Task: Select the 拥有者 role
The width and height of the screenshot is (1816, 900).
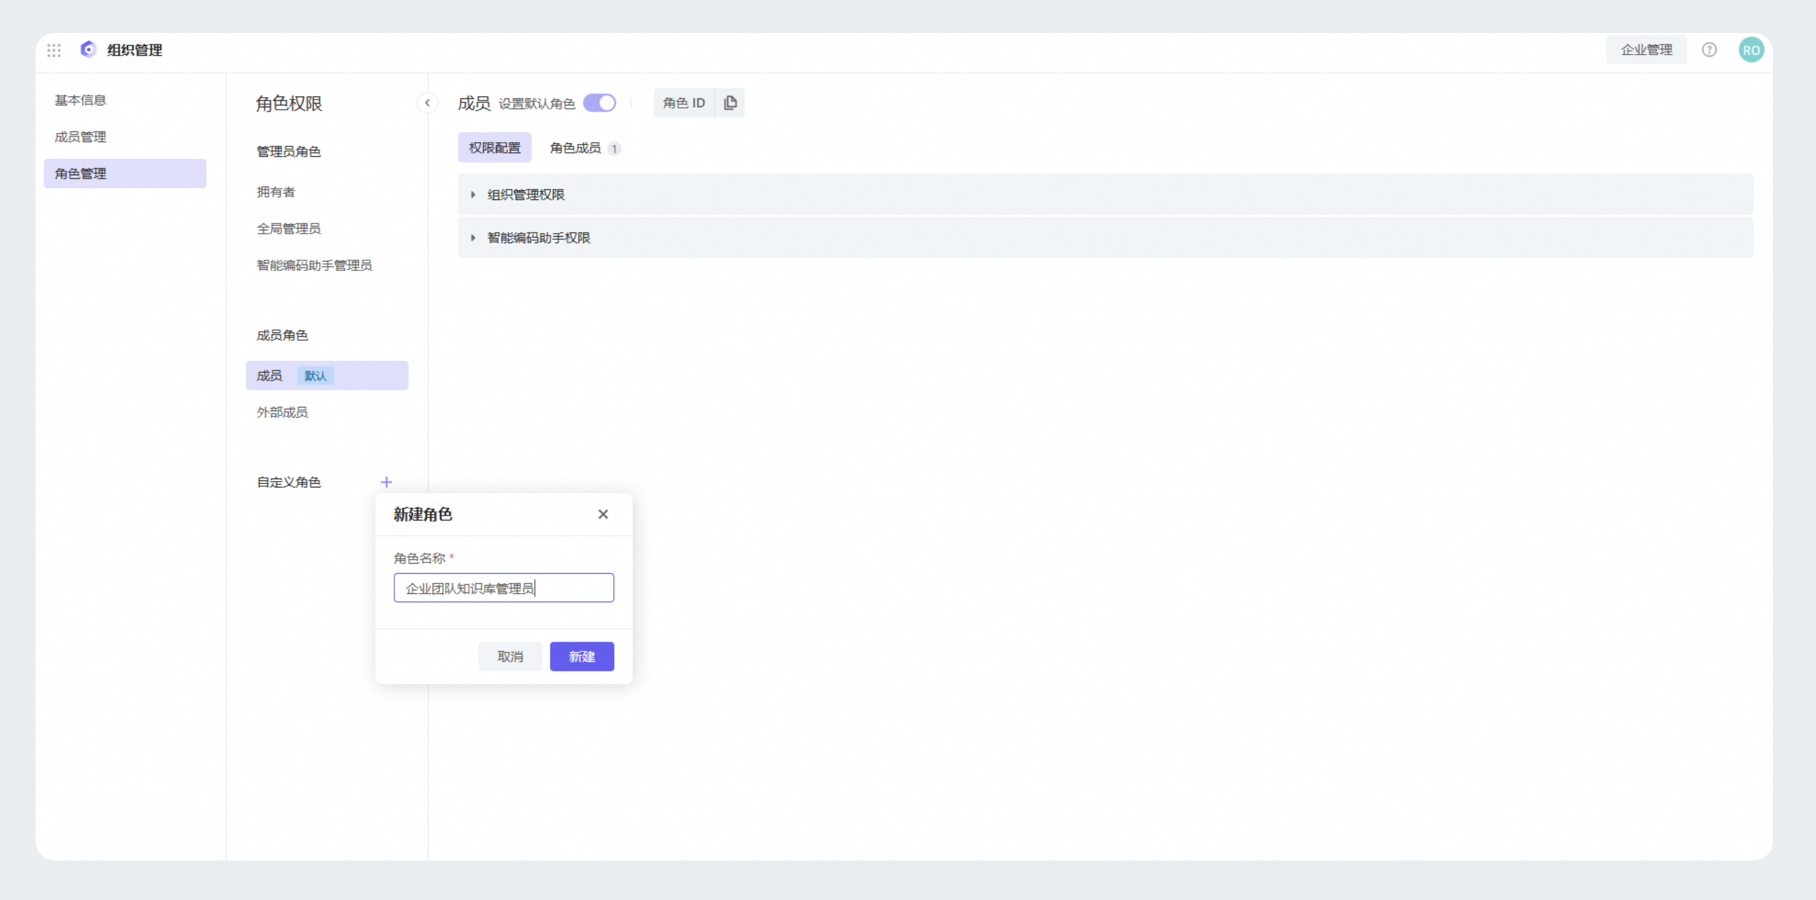Action: (x=276, y=192)
